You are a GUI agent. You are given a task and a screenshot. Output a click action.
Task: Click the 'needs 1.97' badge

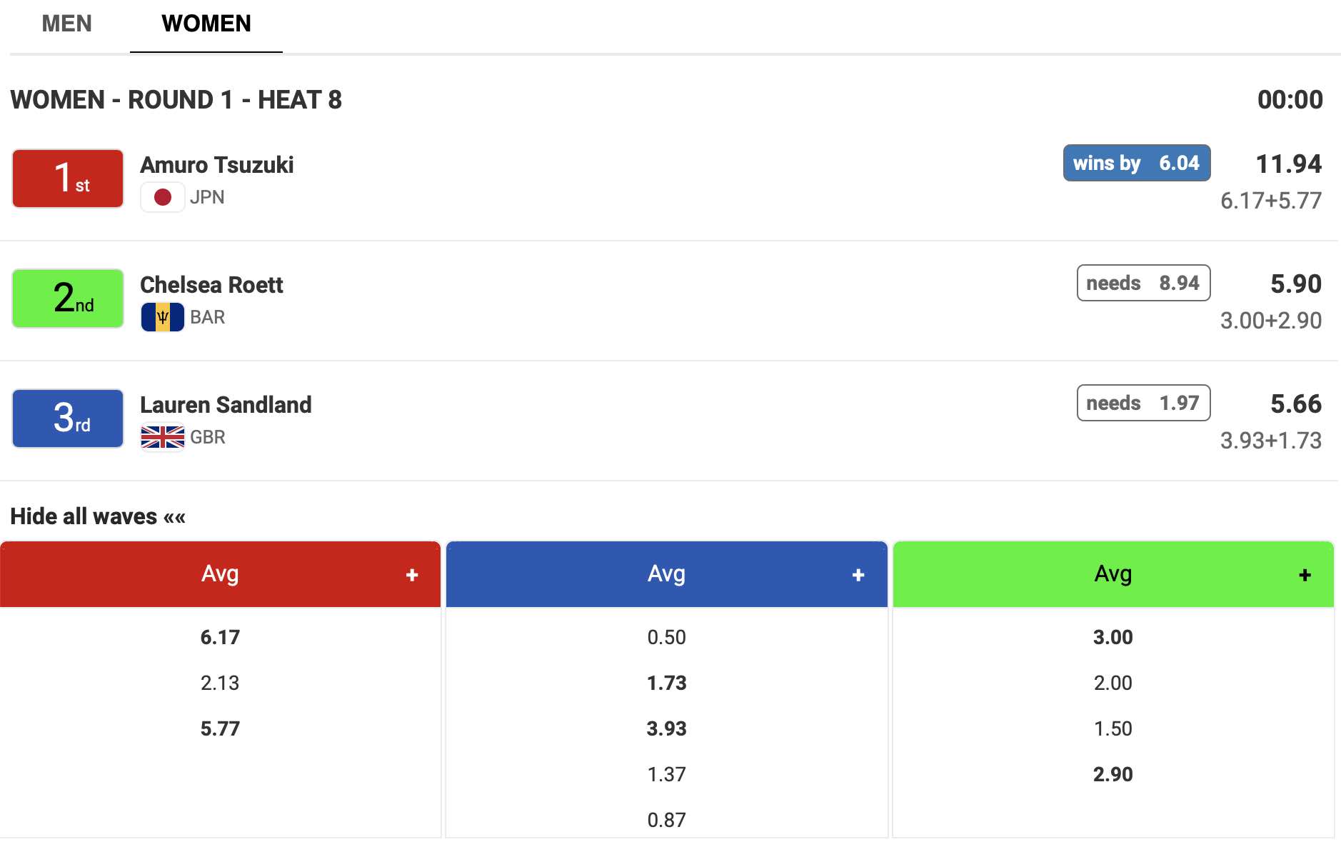(1143, 403)
